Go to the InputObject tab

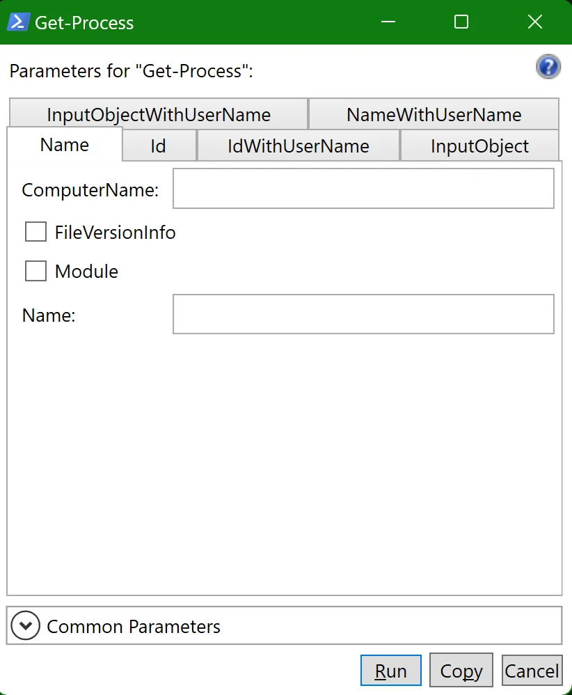pos(479,146)
